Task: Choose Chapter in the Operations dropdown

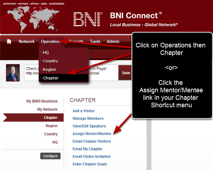Action: click(x=50, y=78)
